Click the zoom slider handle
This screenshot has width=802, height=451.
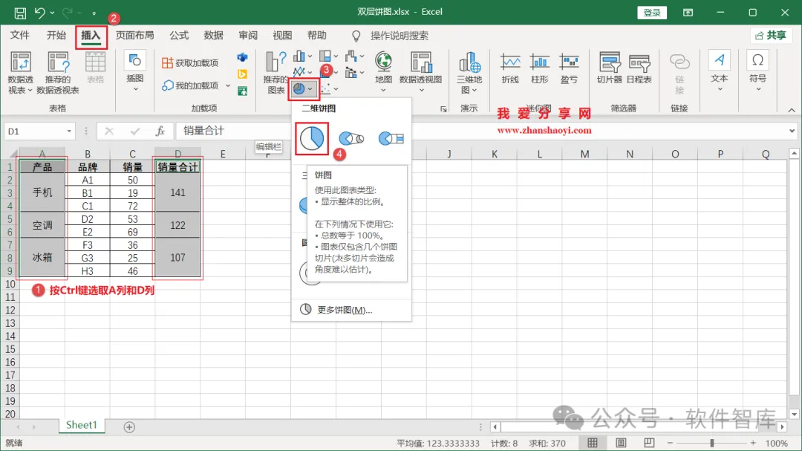click(x=711, y=443)
